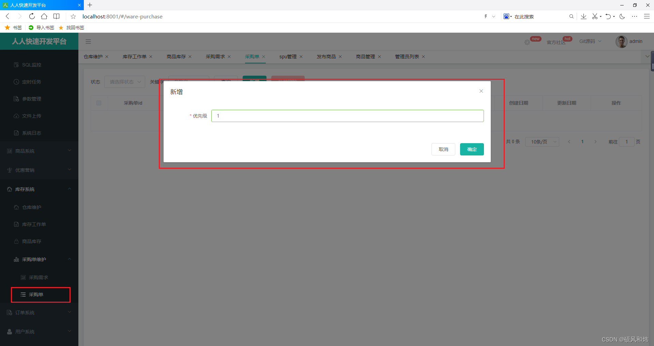Close the 仓库维护 tab
Image resolution: width=654 pixels, height=346 pixels.
pyautogui.click(x=107, y=57)
